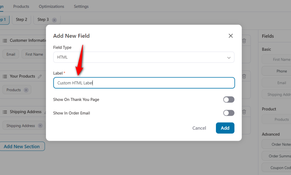291x175 pixels.
Task: Click the drag handle of Customer Information section
Action: pyautogui.click(x=5, y=40)
